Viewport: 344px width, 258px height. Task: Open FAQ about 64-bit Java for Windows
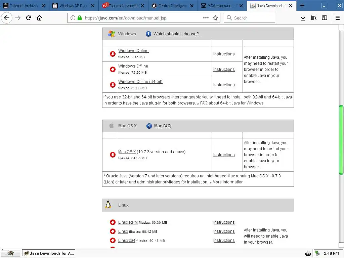(x=232, y=103)
